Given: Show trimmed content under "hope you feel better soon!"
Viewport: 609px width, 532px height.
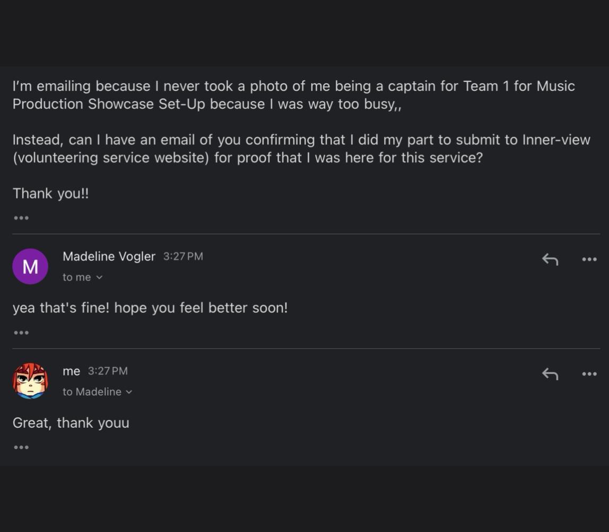Looking at the screenshot, I should (21, 333).
